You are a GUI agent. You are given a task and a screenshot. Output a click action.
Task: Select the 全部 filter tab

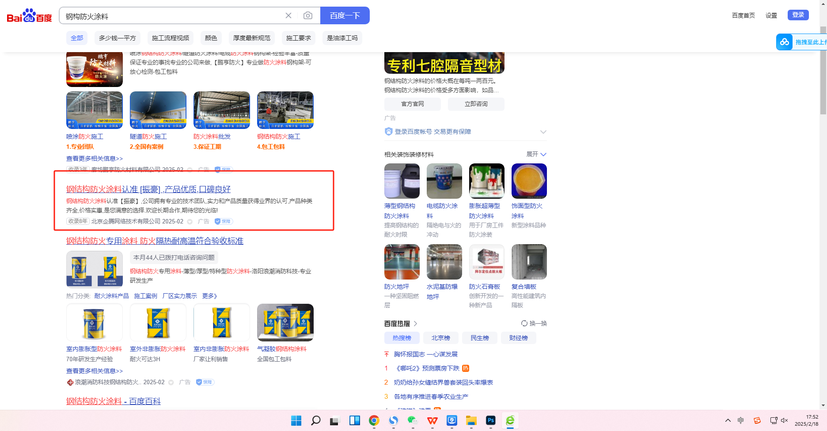click(77, 38)
